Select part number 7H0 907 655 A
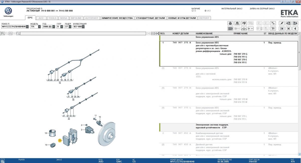This screenshot has height=163, width=301. pyautogui.click(x=182, y=145)
